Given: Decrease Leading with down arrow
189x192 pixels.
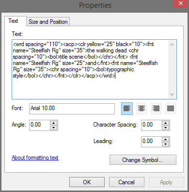Looking at the screenshot, I should [x=165, y=144].
